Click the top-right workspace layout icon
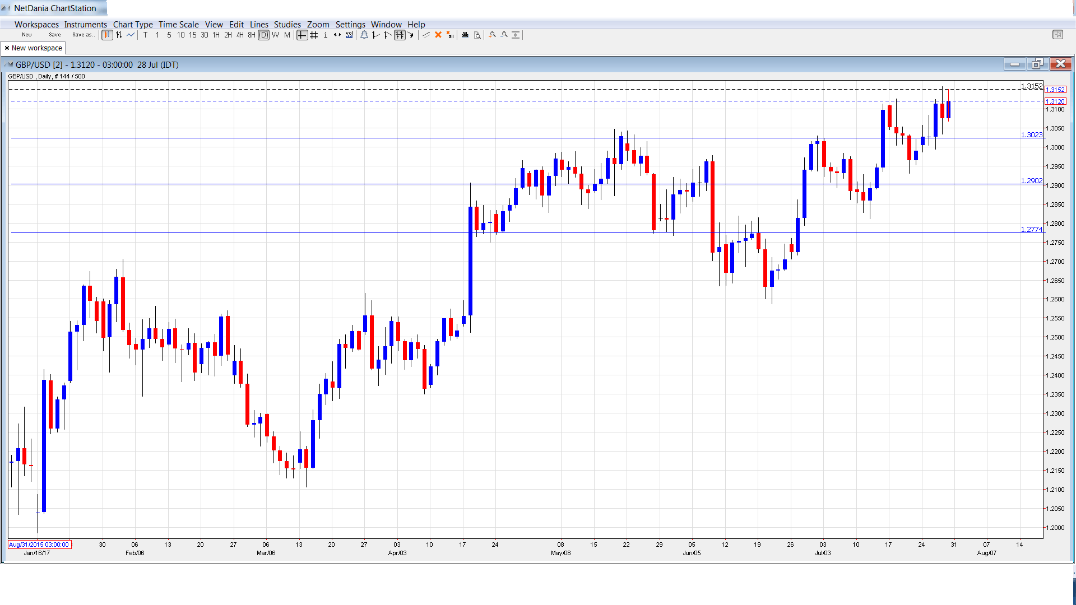The width and height of the screenshot is (1076, 605). coord(1058,35)
